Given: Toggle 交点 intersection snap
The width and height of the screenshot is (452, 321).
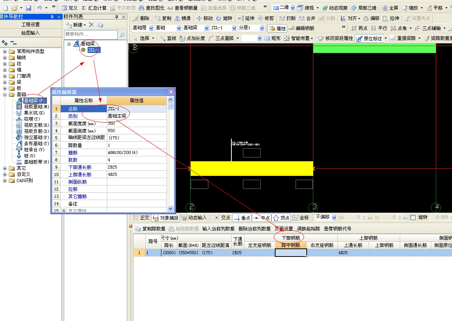Looking at the screenshot, I should coord(222,218).
